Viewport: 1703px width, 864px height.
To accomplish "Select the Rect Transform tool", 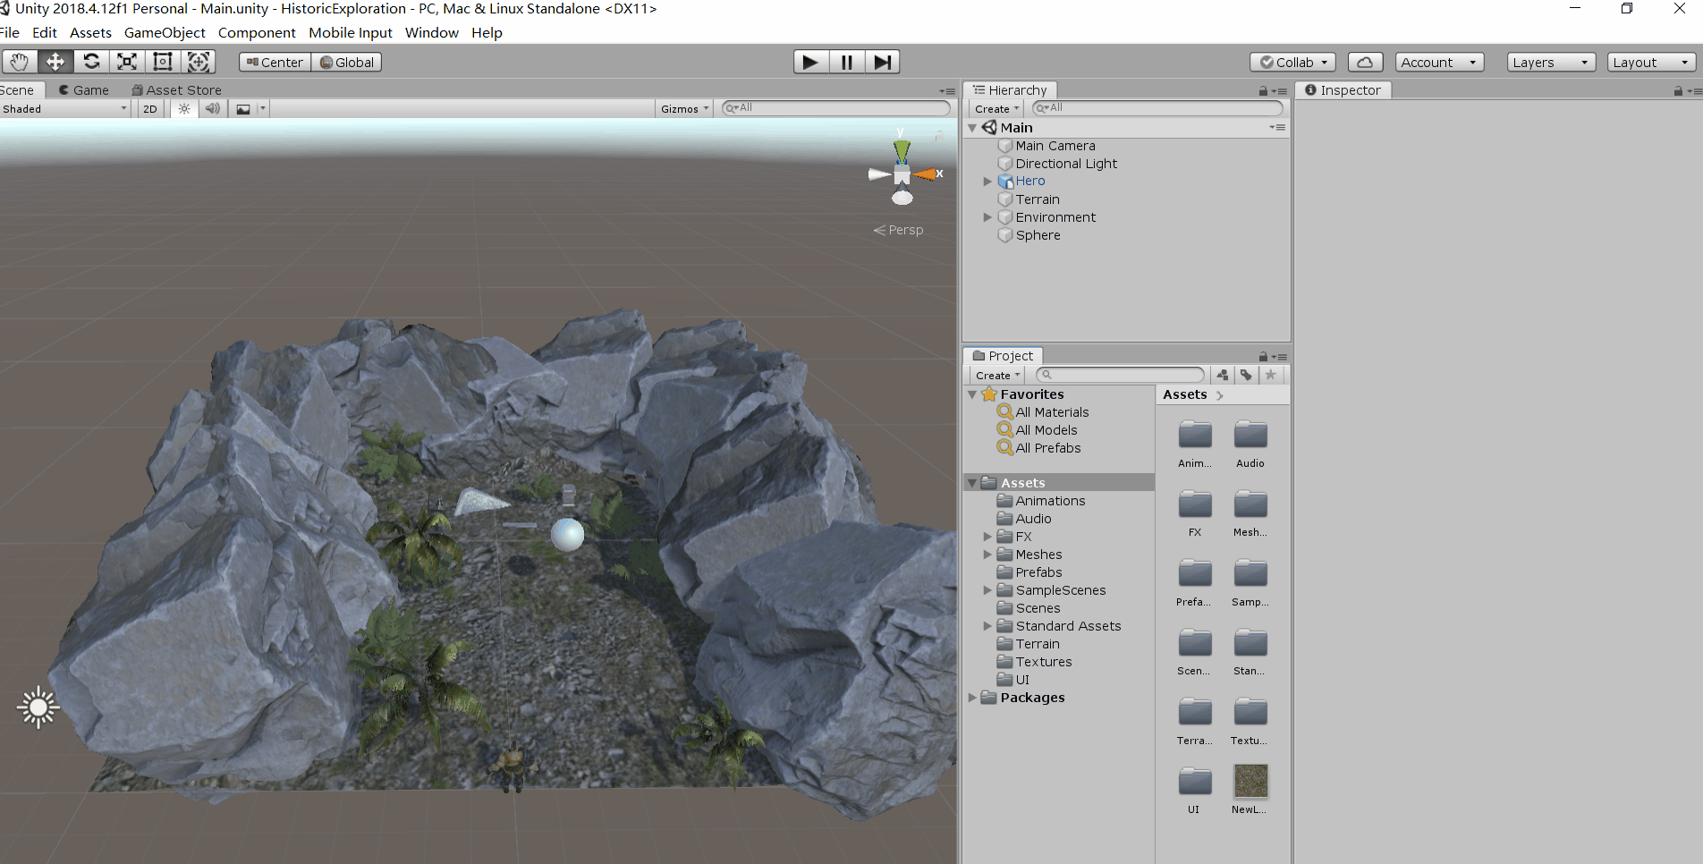I will (162, 61).
